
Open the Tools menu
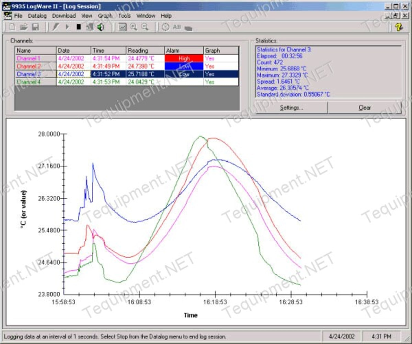tap(124, 16)
